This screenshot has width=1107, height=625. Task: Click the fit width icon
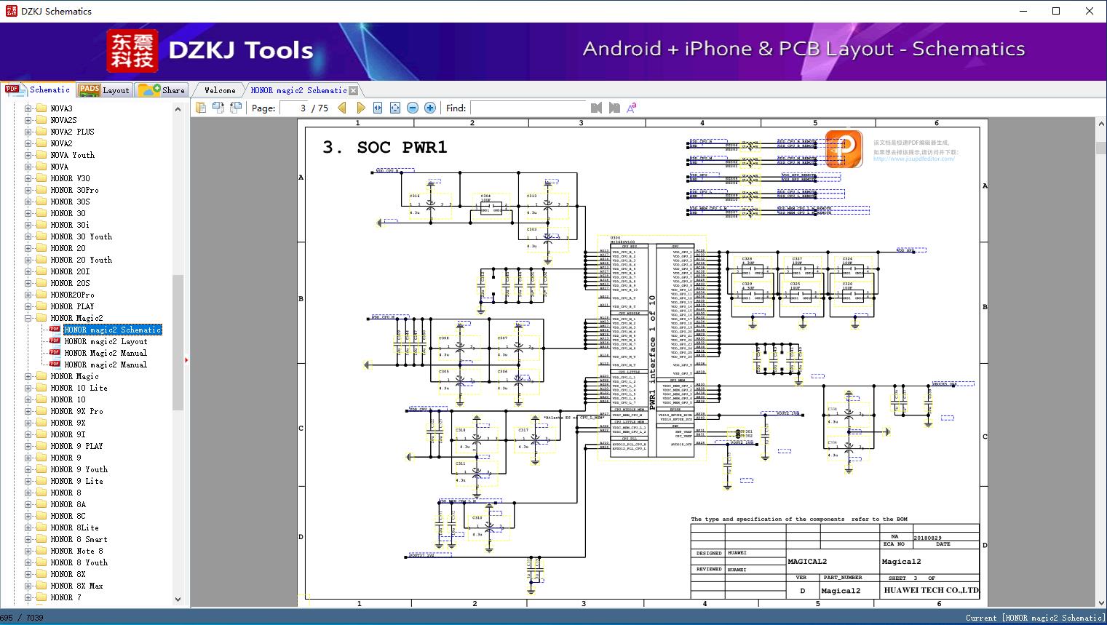[378, 108]
